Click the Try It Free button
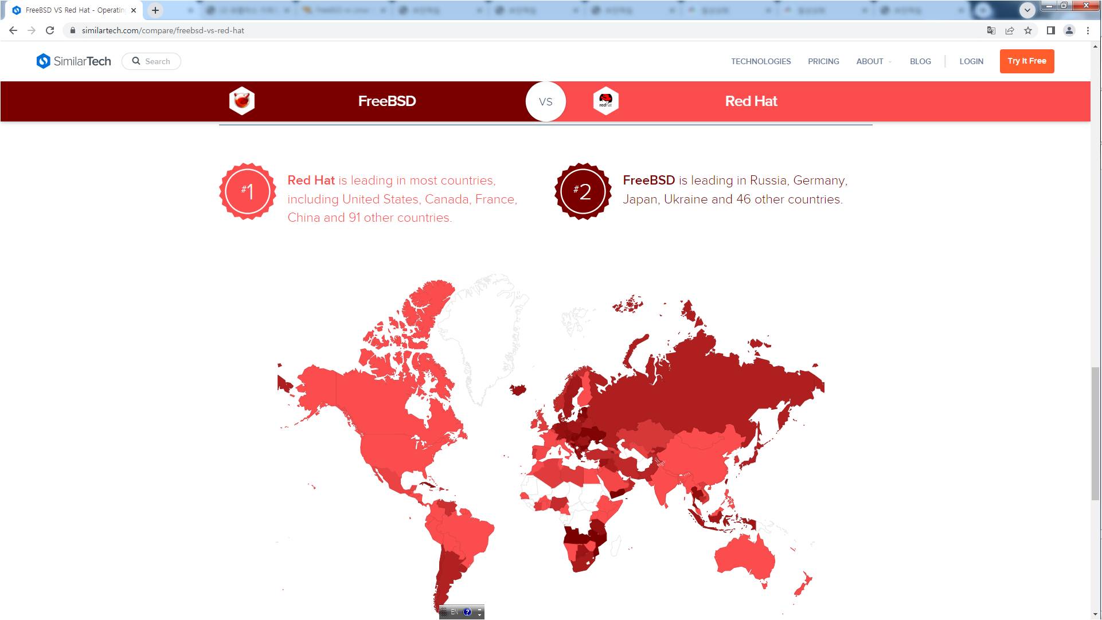 [1026, 61]
